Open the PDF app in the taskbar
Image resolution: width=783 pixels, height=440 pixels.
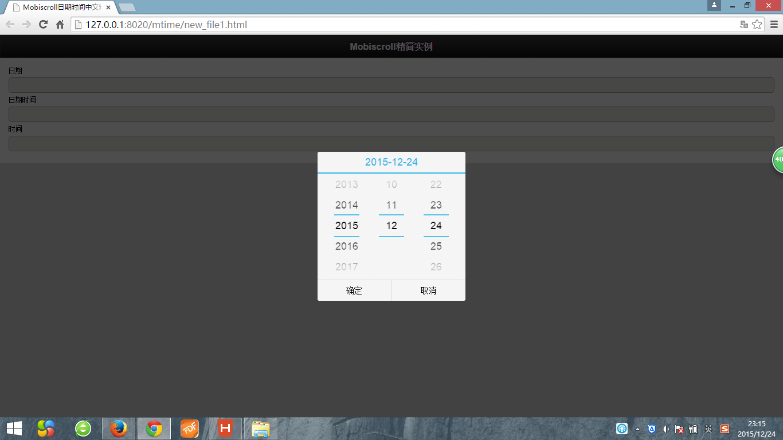[190, 429]
